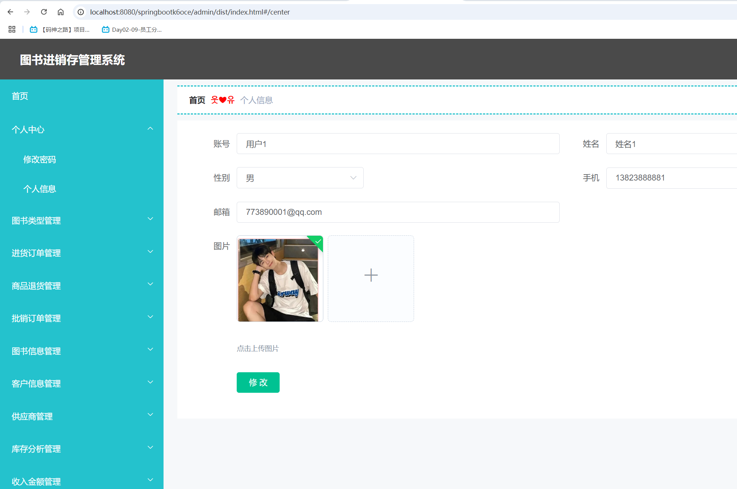Open the Day02-09 bookmark
This screenshot has width=737, height=489.
[x=132, y=29]
